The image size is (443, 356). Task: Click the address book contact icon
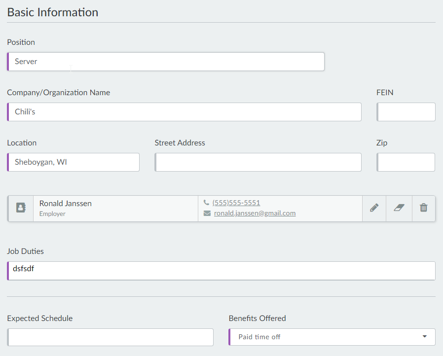click(21, 208)
